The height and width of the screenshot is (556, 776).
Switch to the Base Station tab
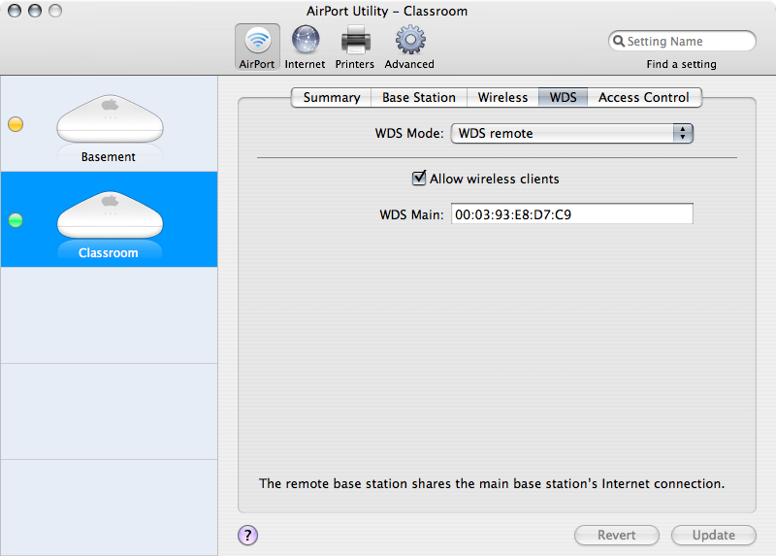(419, 98)
